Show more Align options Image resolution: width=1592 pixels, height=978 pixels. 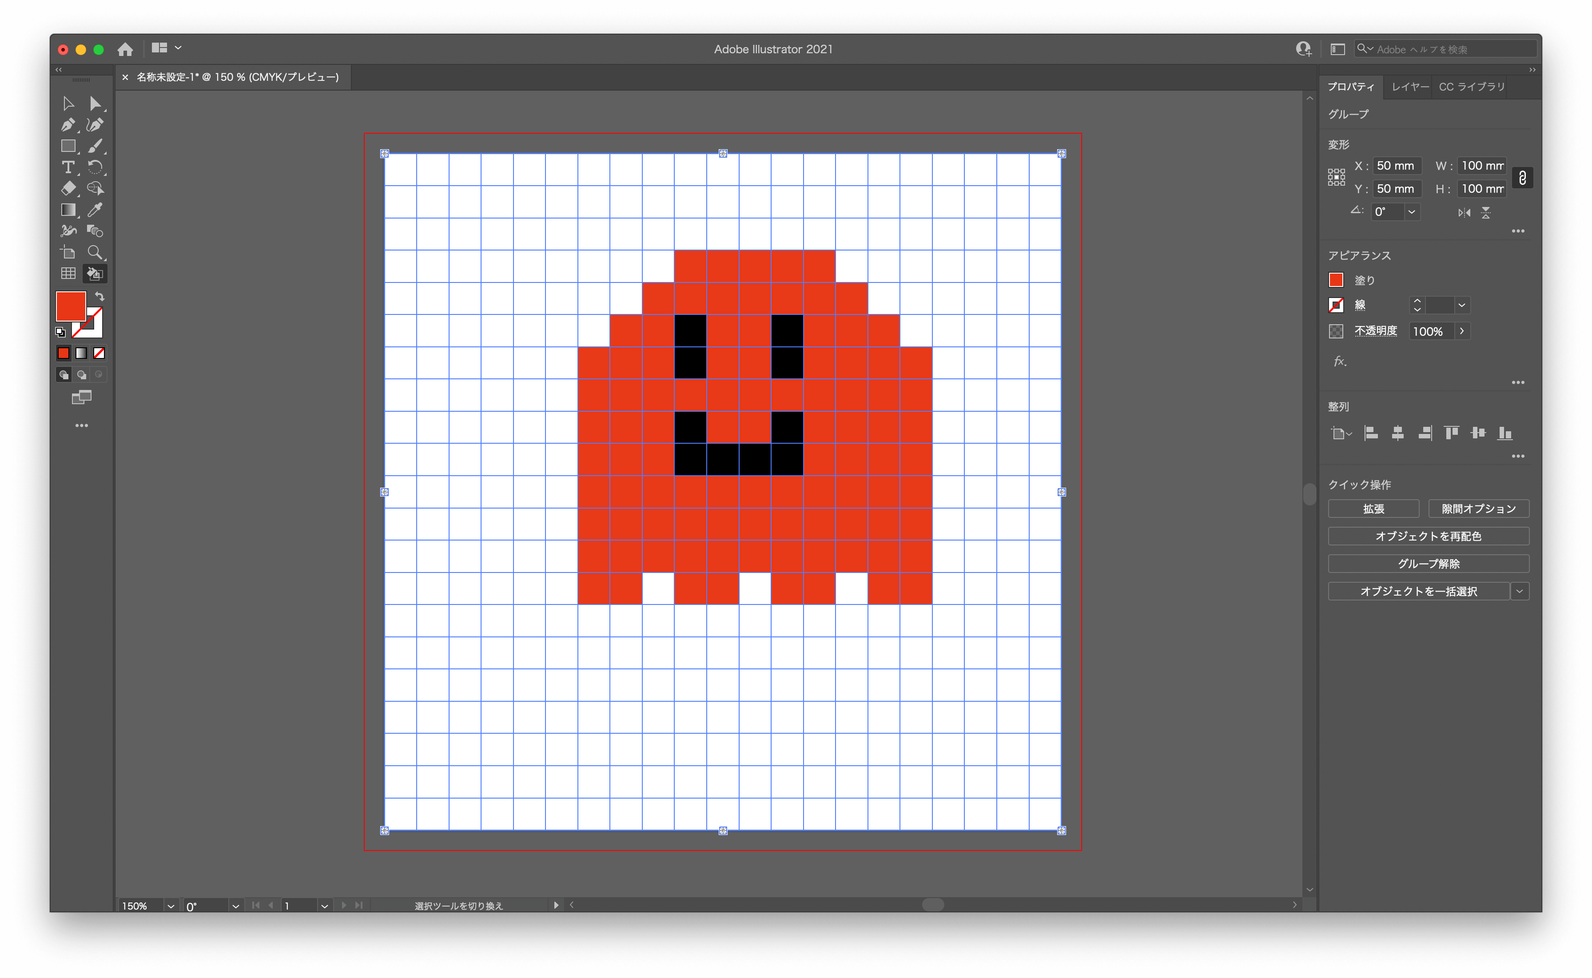tap(1518, 457)
